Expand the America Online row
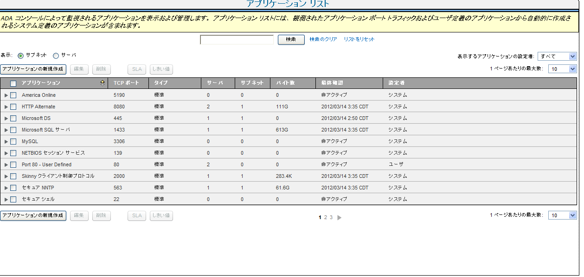Viewport: 584px width, 277px height. 6,95
